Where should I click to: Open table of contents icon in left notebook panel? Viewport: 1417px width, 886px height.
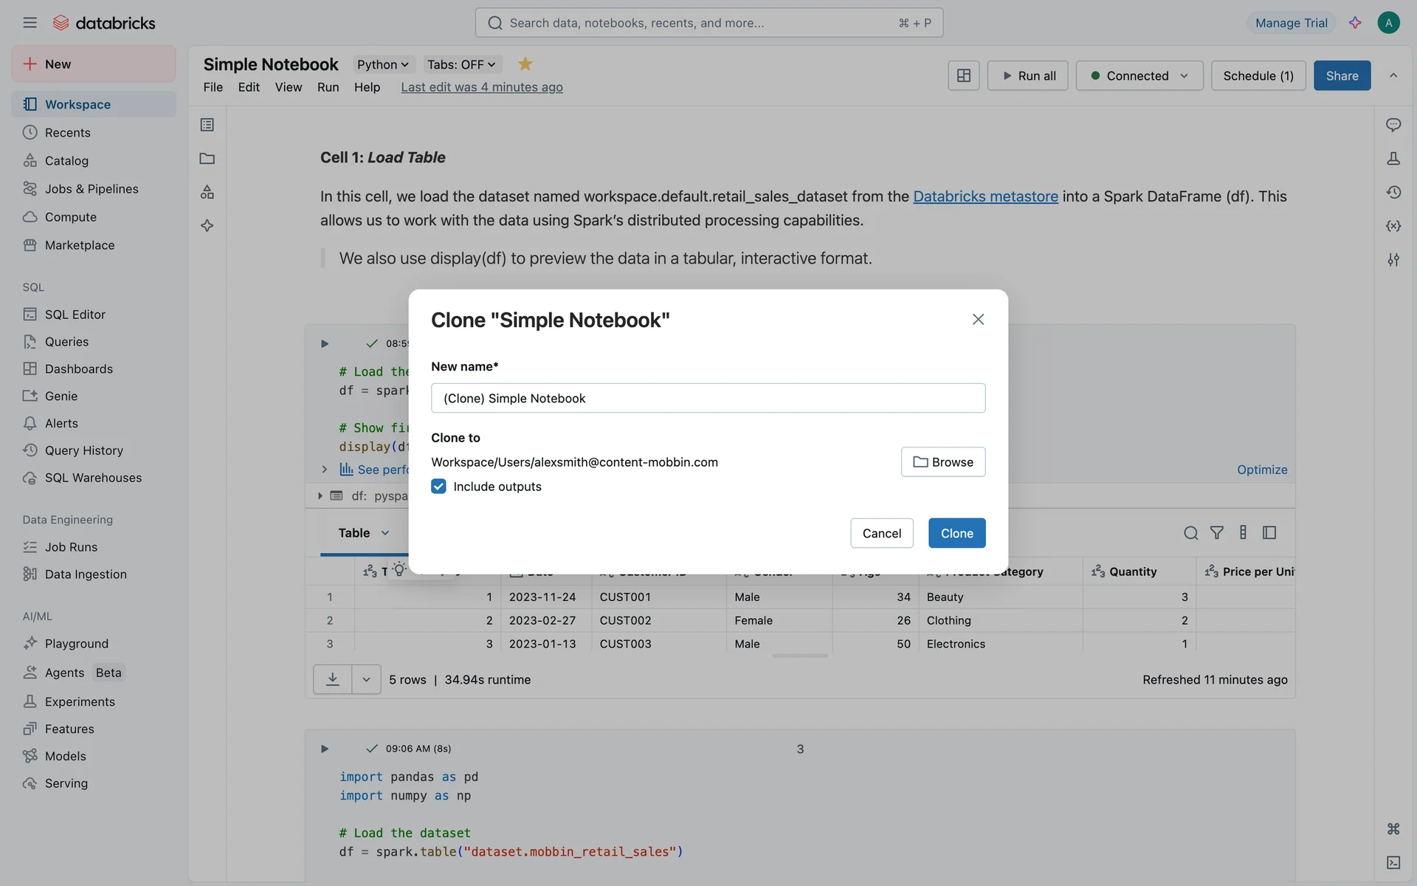click(x=207, y=125)
